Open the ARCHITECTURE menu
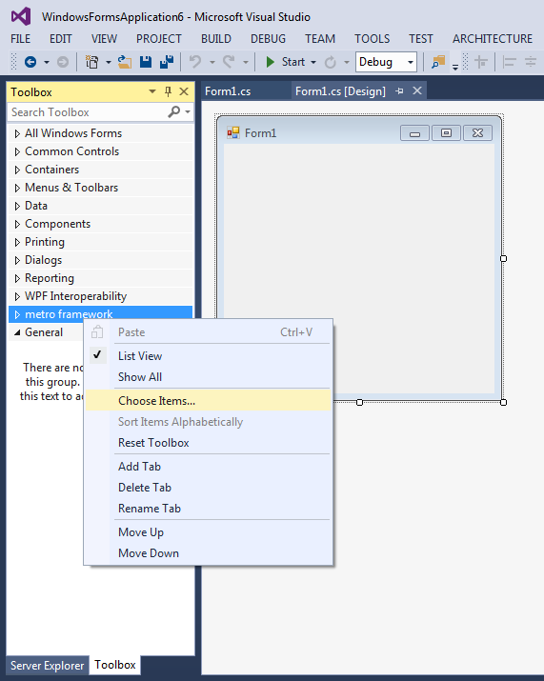This screenshot has height=681, width=544. click(493, 39)
